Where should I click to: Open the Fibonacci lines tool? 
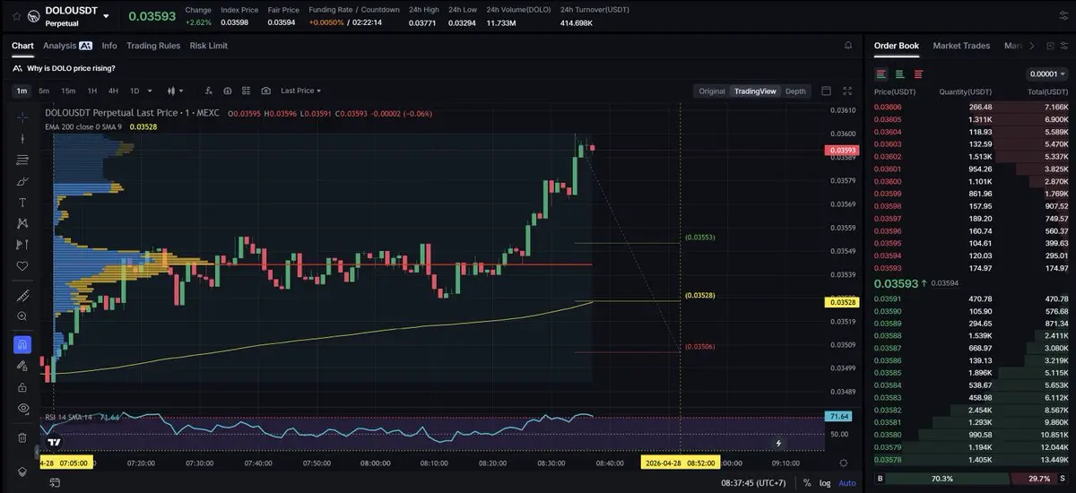coord(22,160)
